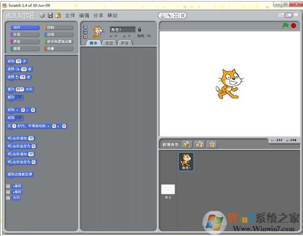Select the 角色1 sprite thumbnail

click(186, 162)
